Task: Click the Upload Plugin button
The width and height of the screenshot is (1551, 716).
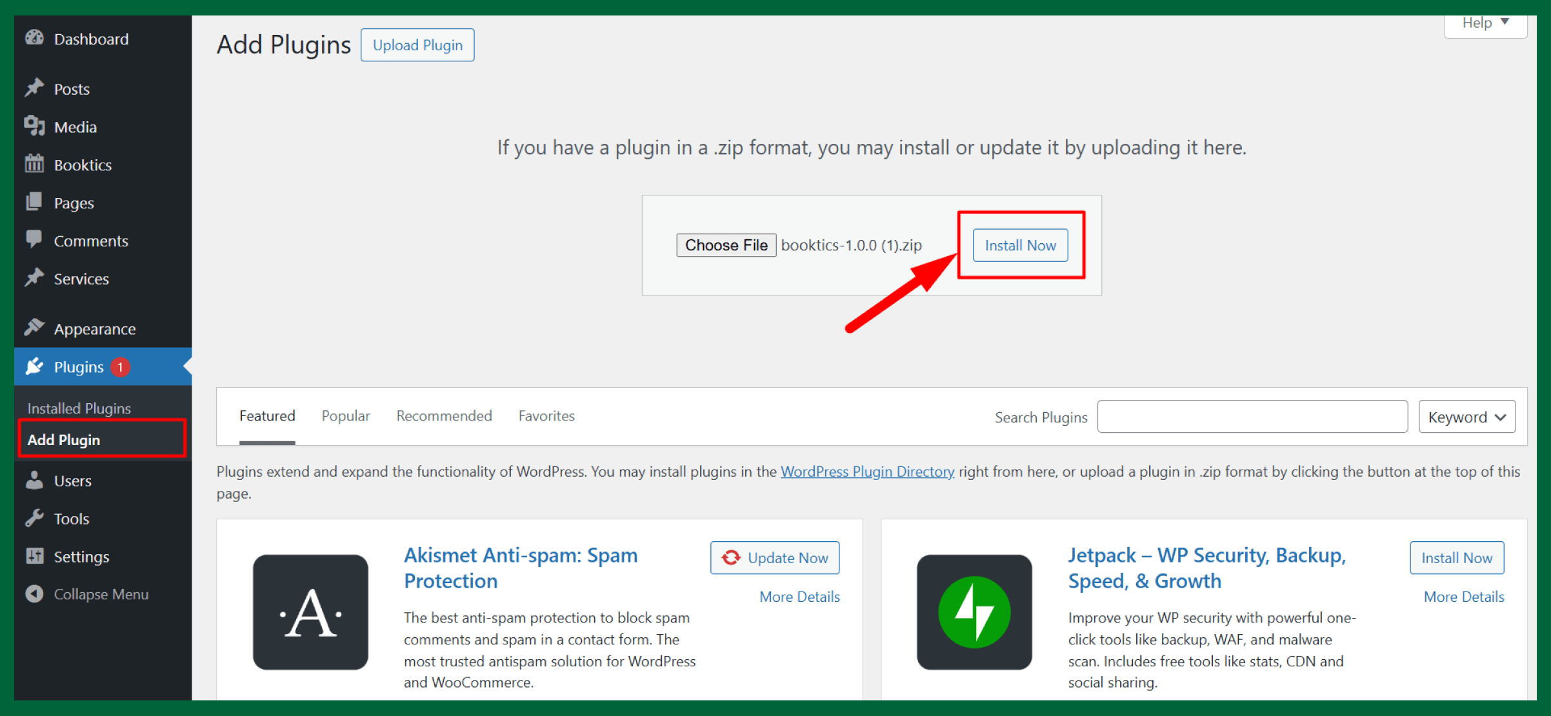Action: click(417, 45)
